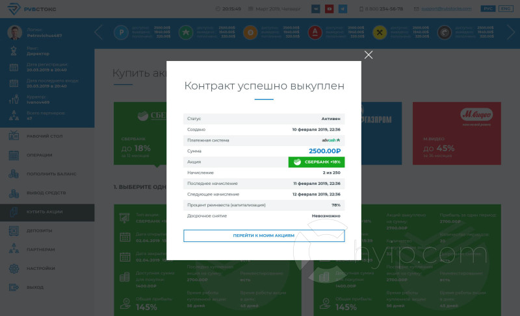The height and width of the screenshot is (316, 520).
Task: Click the phone number 8 800 234-56-78
Action: coord(383,8)
